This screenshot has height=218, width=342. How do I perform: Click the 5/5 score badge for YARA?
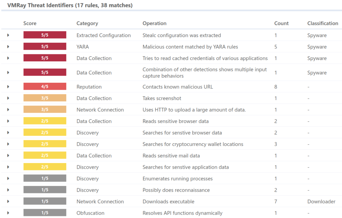coord(45,46)
